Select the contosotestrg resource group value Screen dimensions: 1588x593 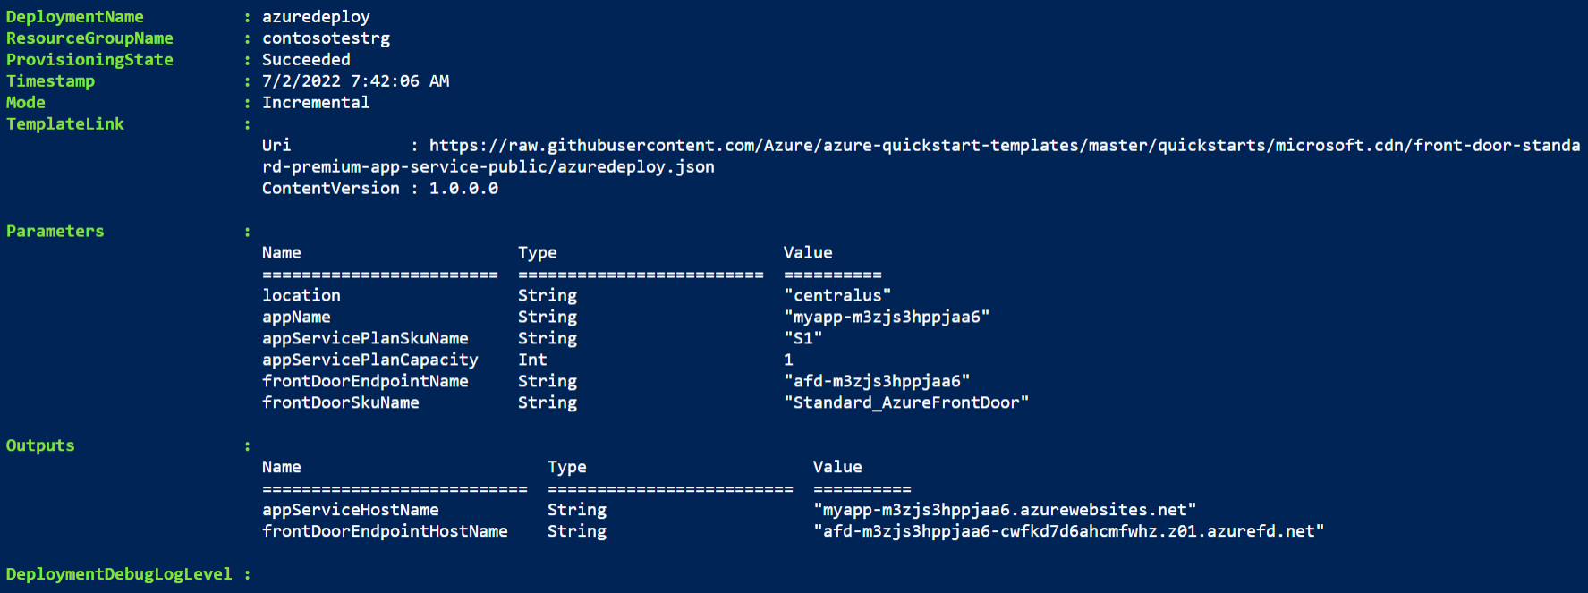326,38
